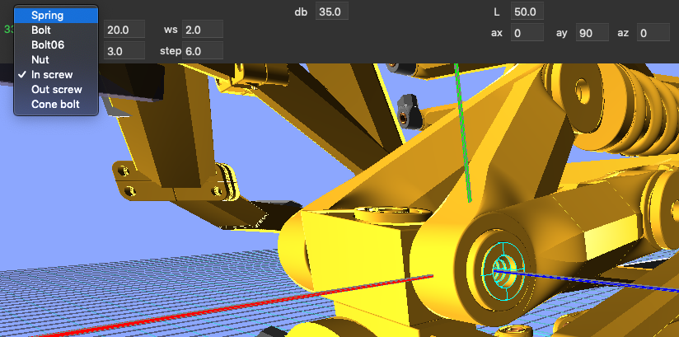The height and width of the screenshot is (337, 679).
Task: Click the ay field containing 90
Action: tap(591, 33)
